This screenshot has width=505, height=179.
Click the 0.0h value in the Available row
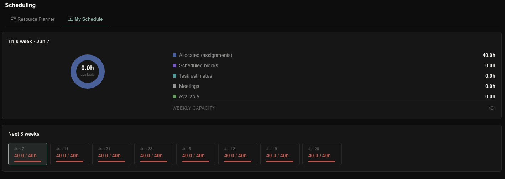(490, 97)
